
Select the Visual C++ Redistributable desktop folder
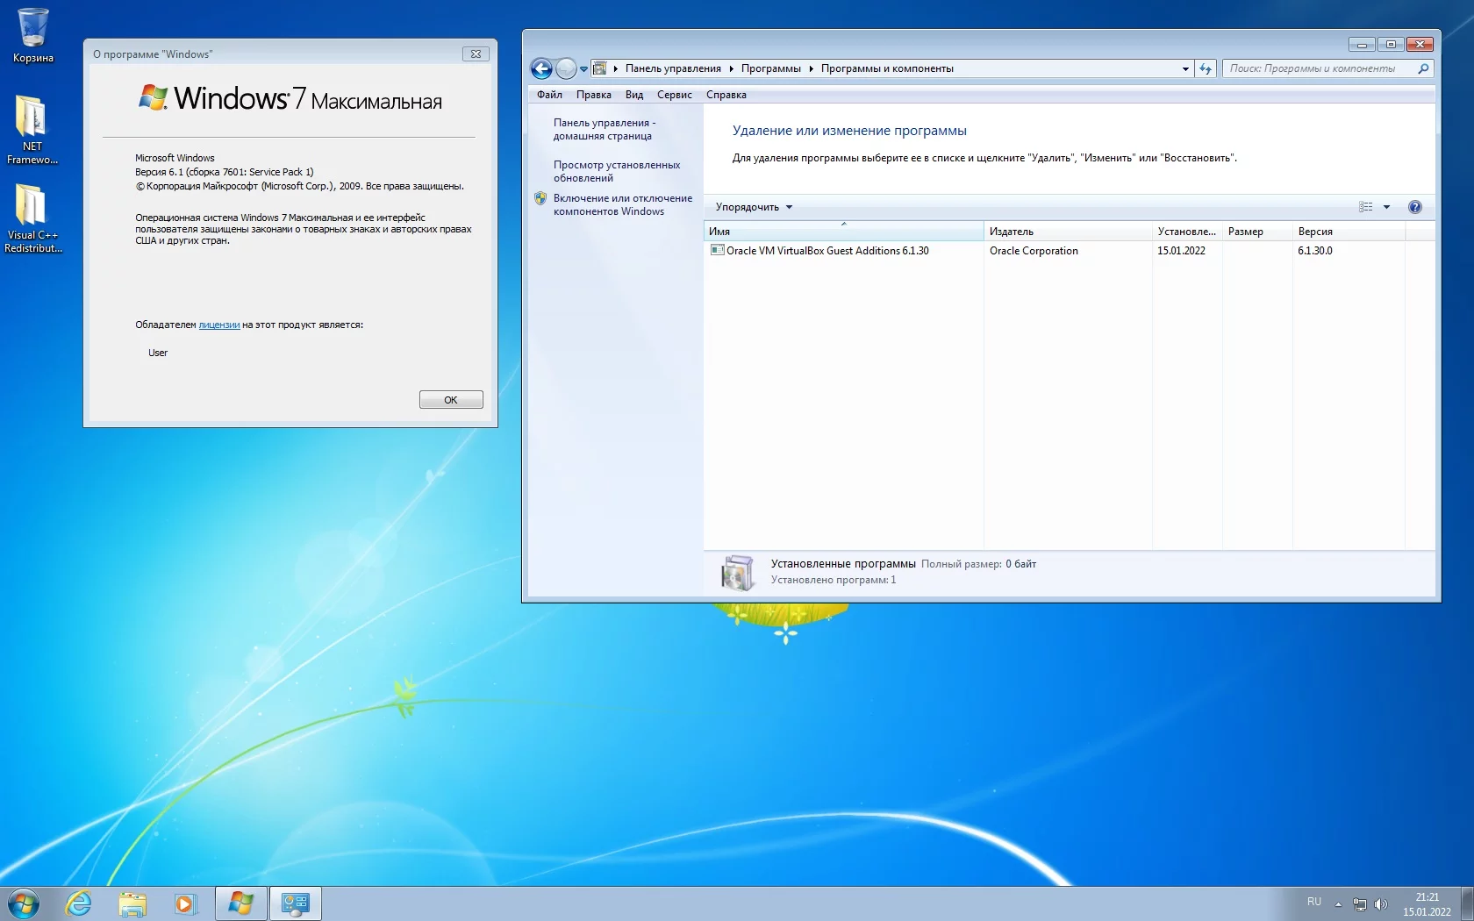(32, 218)
